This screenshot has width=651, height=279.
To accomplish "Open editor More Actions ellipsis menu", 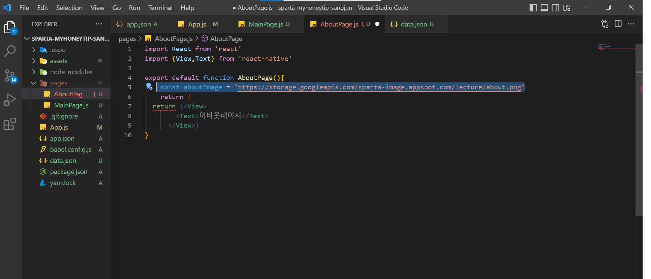I will click(631, 24).
